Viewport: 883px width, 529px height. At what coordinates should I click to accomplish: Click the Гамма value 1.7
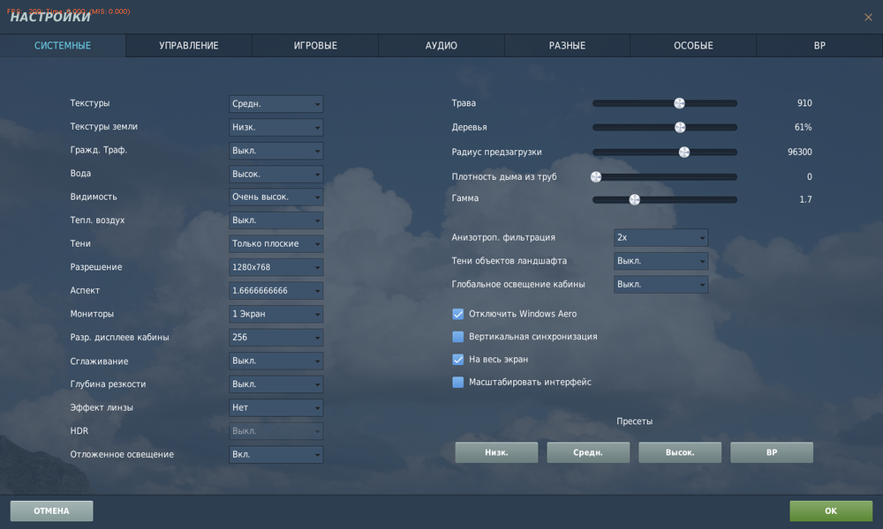pos(805,199)
